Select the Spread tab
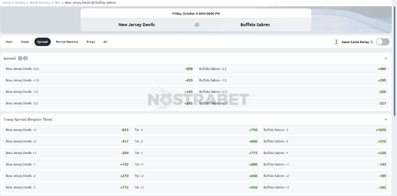 click(43, 42)
